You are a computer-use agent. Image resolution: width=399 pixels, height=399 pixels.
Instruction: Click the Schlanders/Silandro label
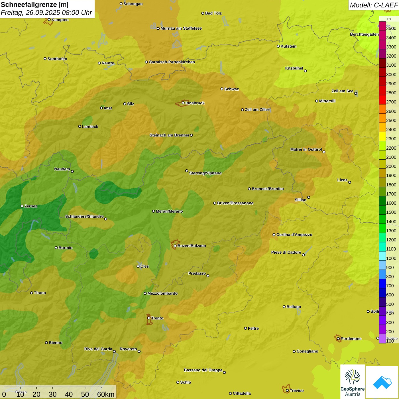point(84,216)
